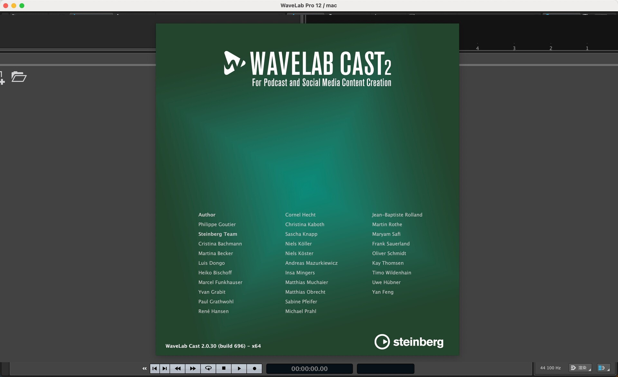618x377 pixels.
Task: Click the name Michael Prahl
Action: tap(301, 311)
